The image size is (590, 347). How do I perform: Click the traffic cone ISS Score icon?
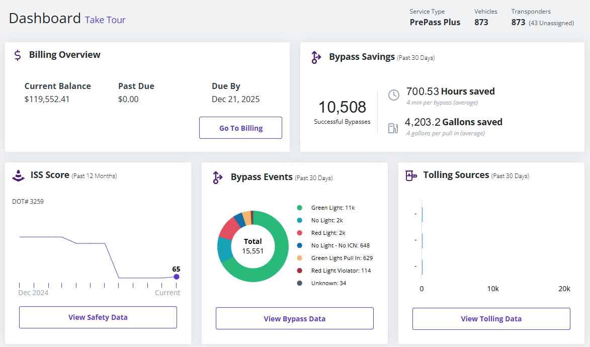(x=19, y=176)
